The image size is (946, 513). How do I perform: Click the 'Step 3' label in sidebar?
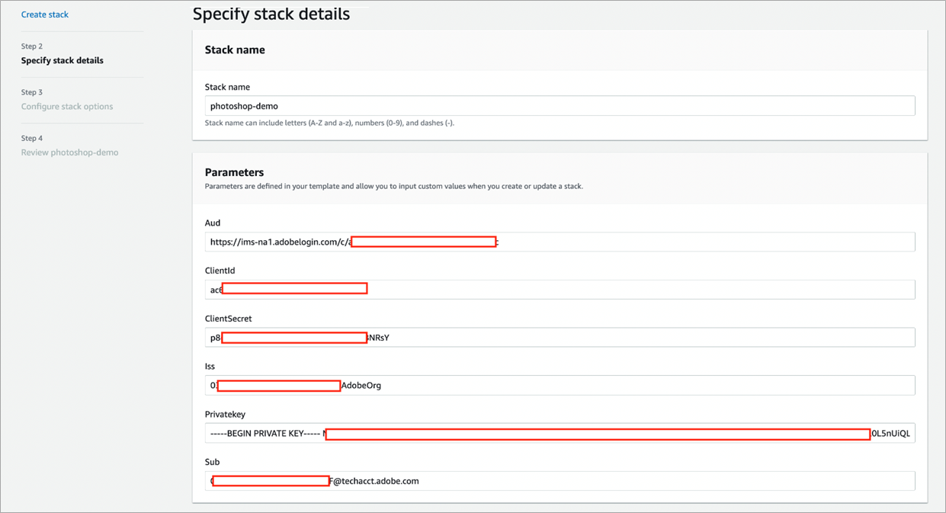[32, 92]
